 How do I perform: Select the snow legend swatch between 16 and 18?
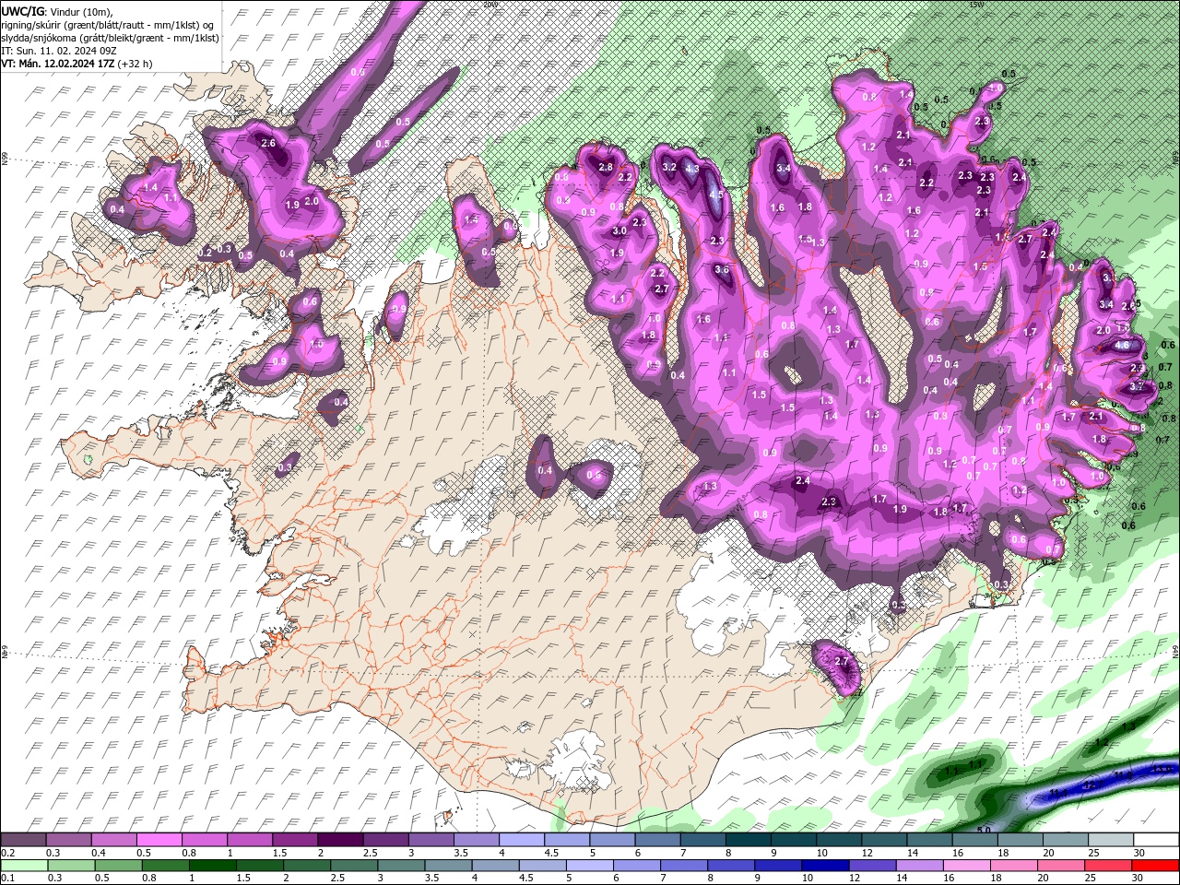point(973,840)
